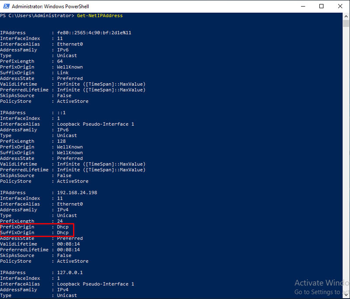Click the PS C:\Users\Administrator> prompt

(x=37, y=16)
